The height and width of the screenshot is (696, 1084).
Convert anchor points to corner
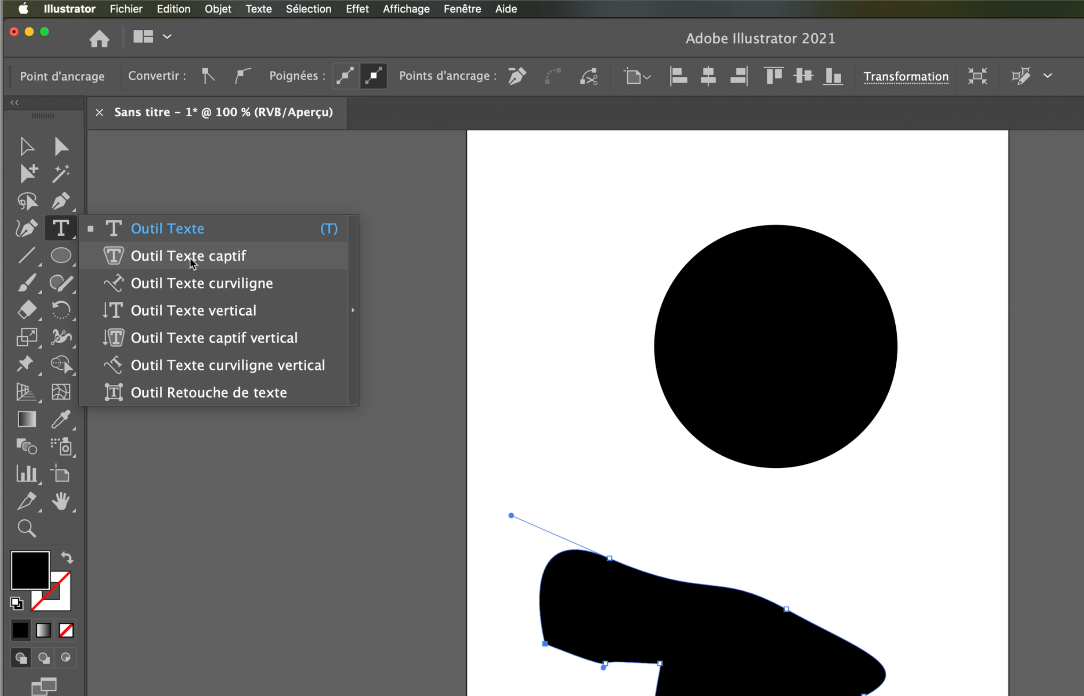point(208,76)
